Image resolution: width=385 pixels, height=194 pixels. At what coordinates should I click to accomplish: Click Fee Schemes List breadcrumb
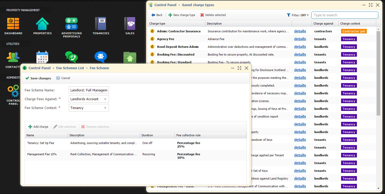pyautogui.click(x=70, y=68)
